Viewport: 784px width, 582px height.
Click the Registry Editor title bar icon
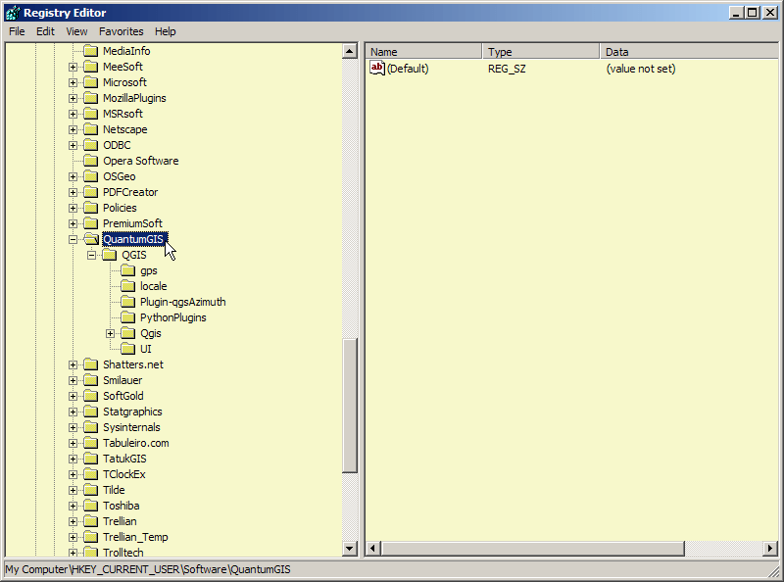12,13
